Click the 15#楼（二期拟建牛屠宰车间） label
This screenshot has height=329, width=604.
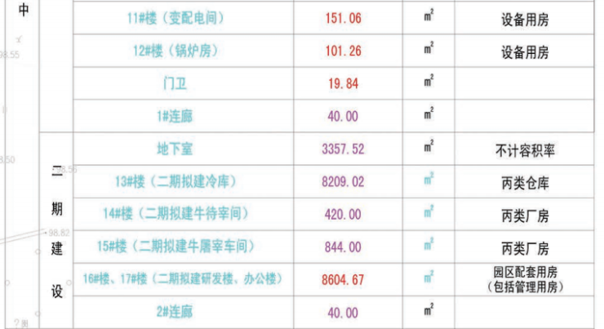coord(175,247)
